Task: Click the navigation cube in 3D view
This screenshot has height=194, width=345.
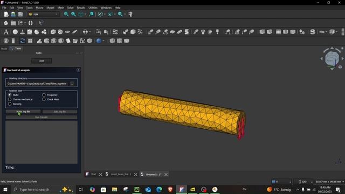Action: click(x=332, y=59)
